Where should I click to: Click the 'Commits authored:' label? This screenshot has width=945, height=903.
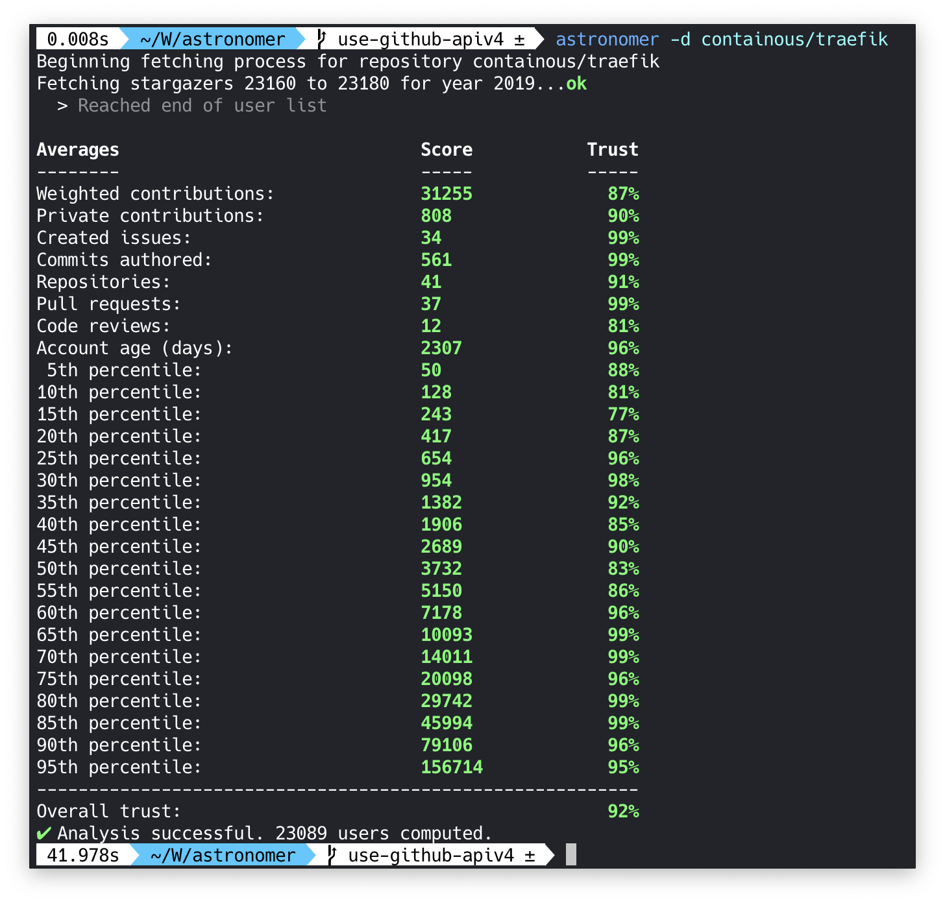coord(125,260)
